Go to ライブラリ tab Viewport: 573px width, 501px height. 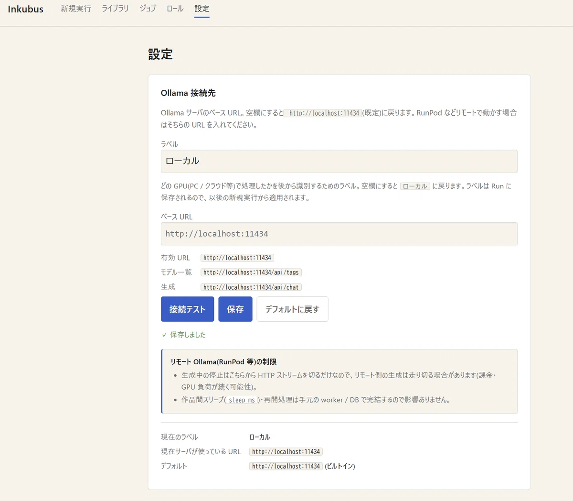pyautogui.click(x=115, y=9)
